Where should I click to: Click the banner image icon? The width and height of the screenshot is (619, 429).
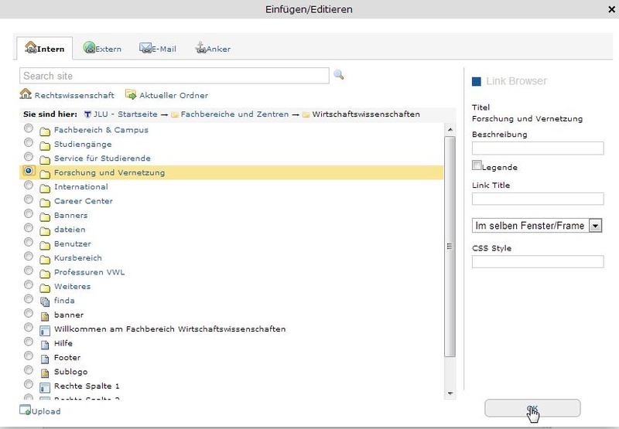tap(45, 316)
